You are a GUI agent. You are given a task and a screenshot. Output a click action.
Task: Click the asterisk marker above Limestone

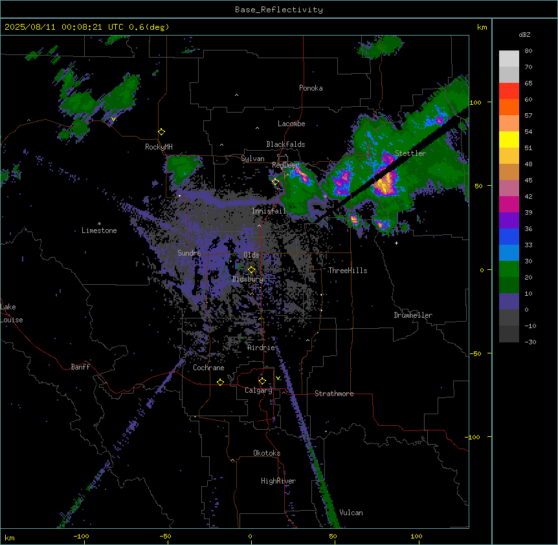point(99,224)
